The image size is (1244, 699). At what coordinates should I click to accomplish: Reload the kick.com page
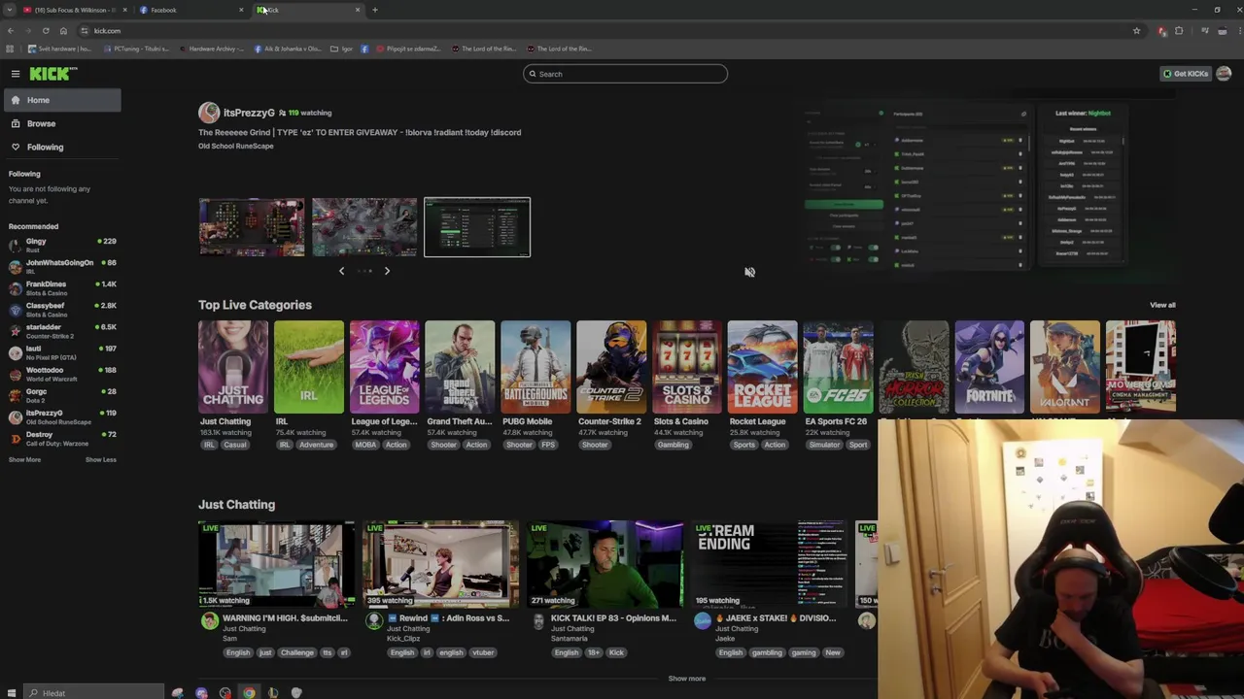pyautogui.click(x=46, y=31)
